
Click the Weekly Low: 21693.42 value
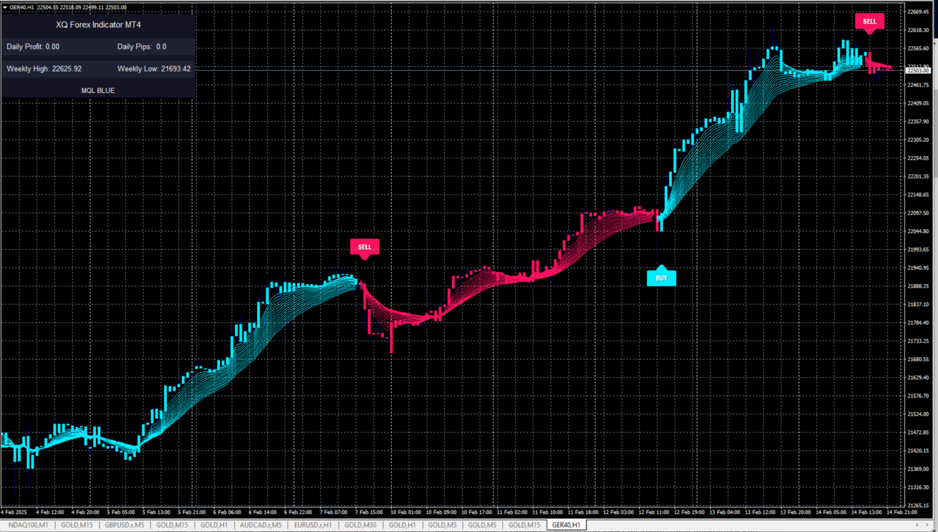(x=154, y=69)
